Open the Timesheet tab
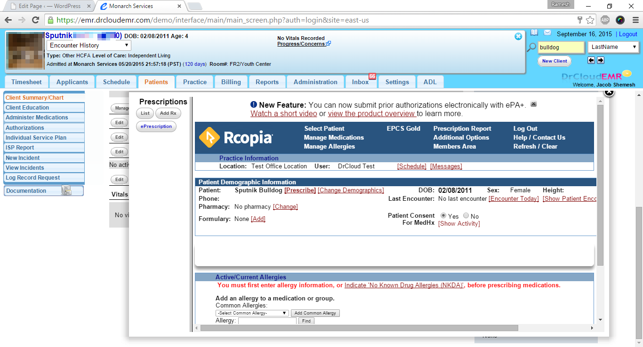The image size is (643, 347). pyautogui.click(x=26, y=82)
